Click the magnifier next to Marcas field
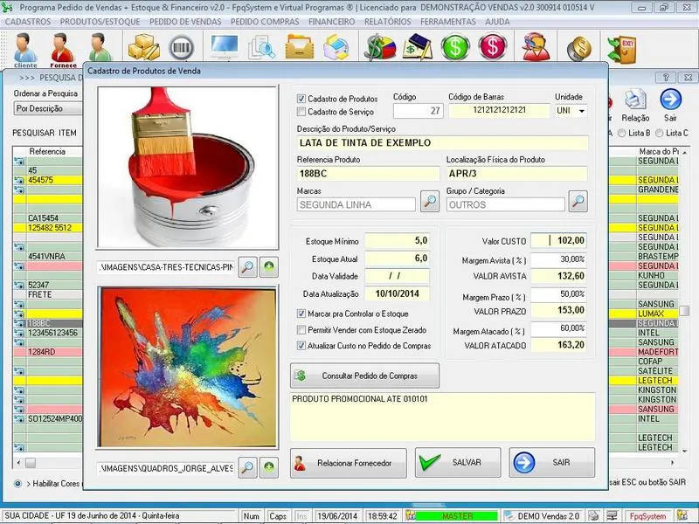Screen dimensions: 699x524 (x=430, y=203)
